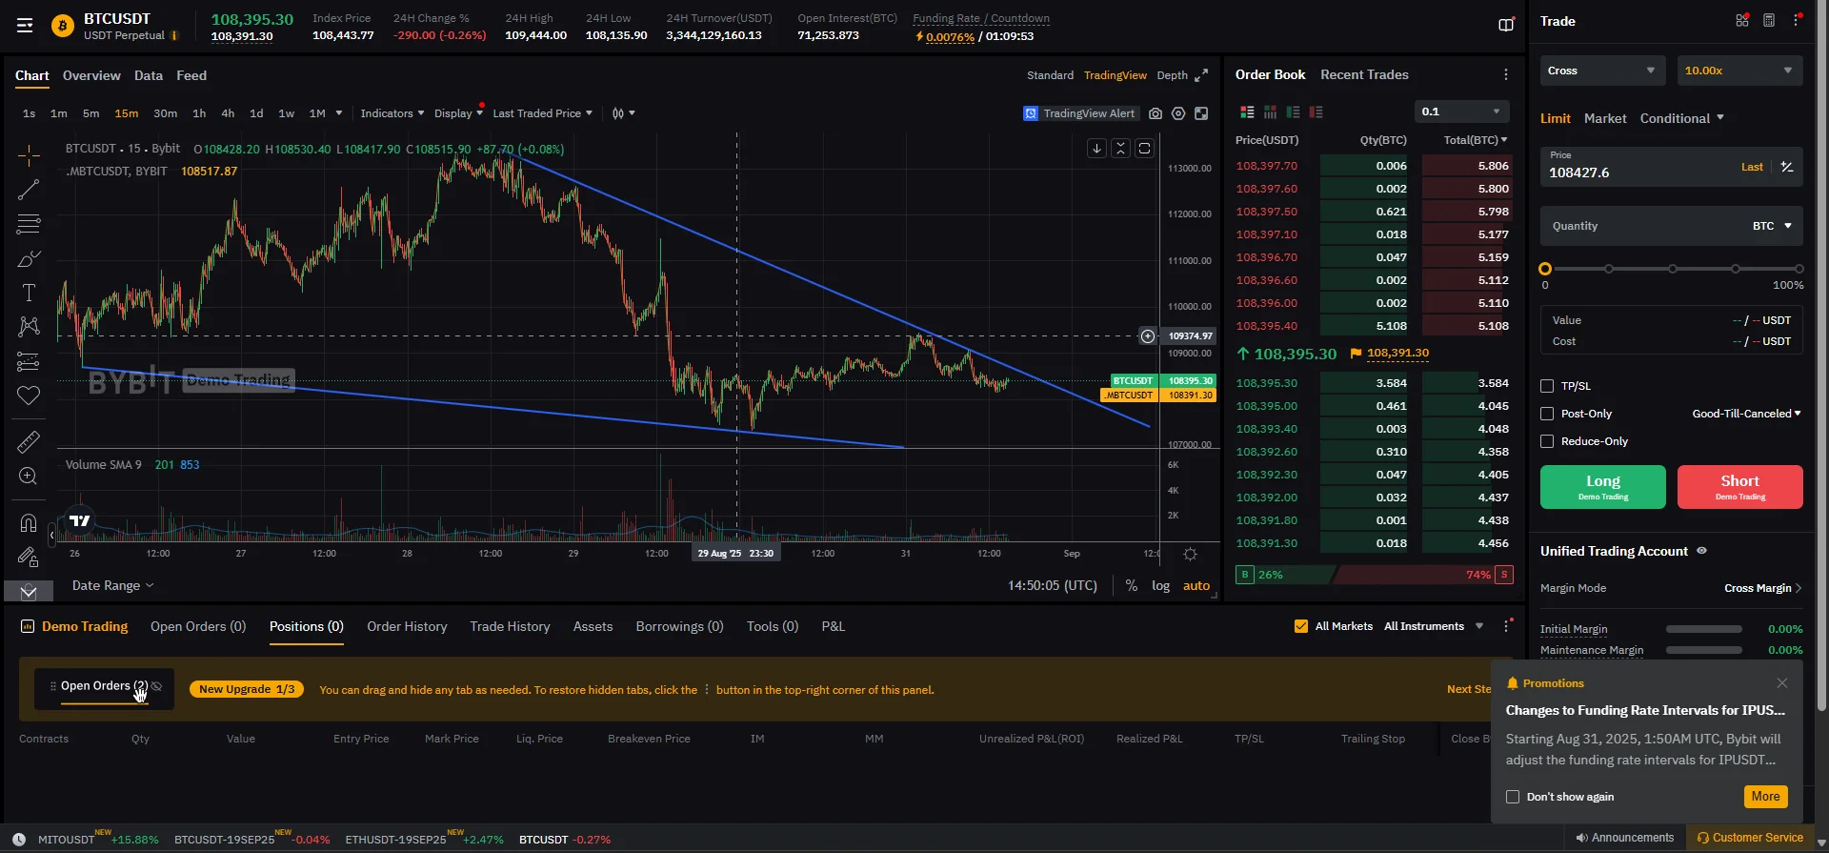The width and height of the screenshot is (1829, 853).
Task: Open the Order Book three-dot menu
Action: [1506, 74]
